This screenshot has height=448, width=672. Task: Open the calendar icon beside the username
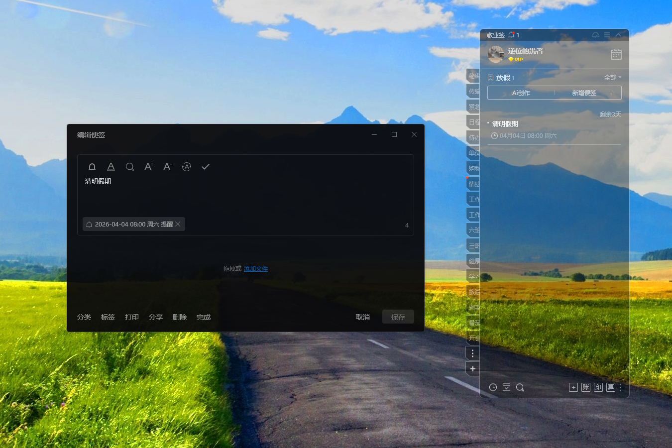coord(616,54)
